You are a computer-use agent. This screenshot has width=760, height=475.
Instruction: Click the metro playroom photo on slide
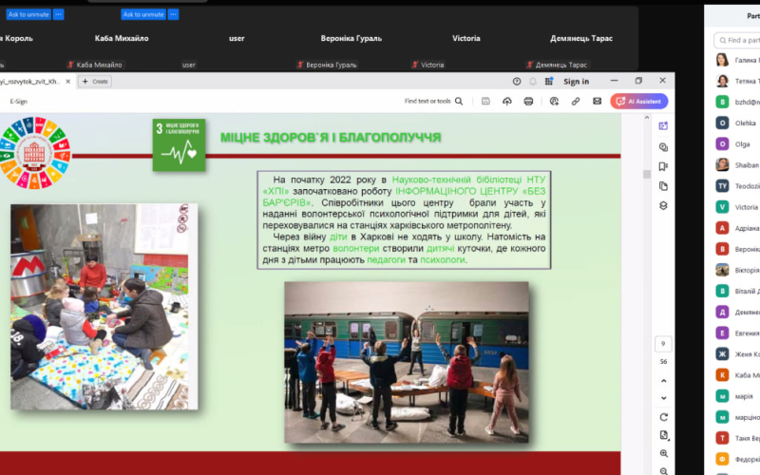point(104,307)
